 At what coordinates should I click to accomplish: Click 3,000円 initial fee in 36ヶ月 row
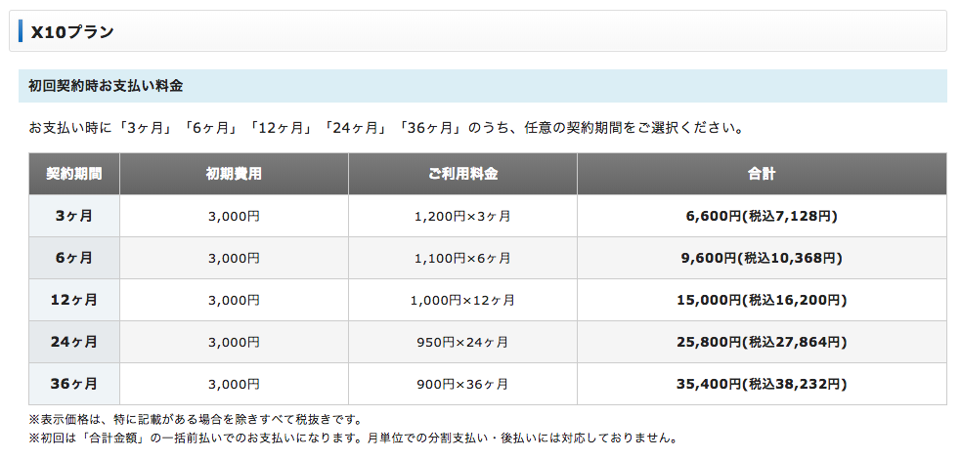click(x=234, y=385)
